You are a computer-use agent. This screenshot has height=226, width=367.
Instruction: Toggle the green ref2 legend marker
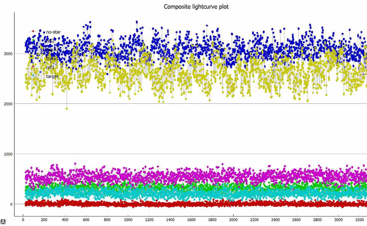(x=33, y=40)
